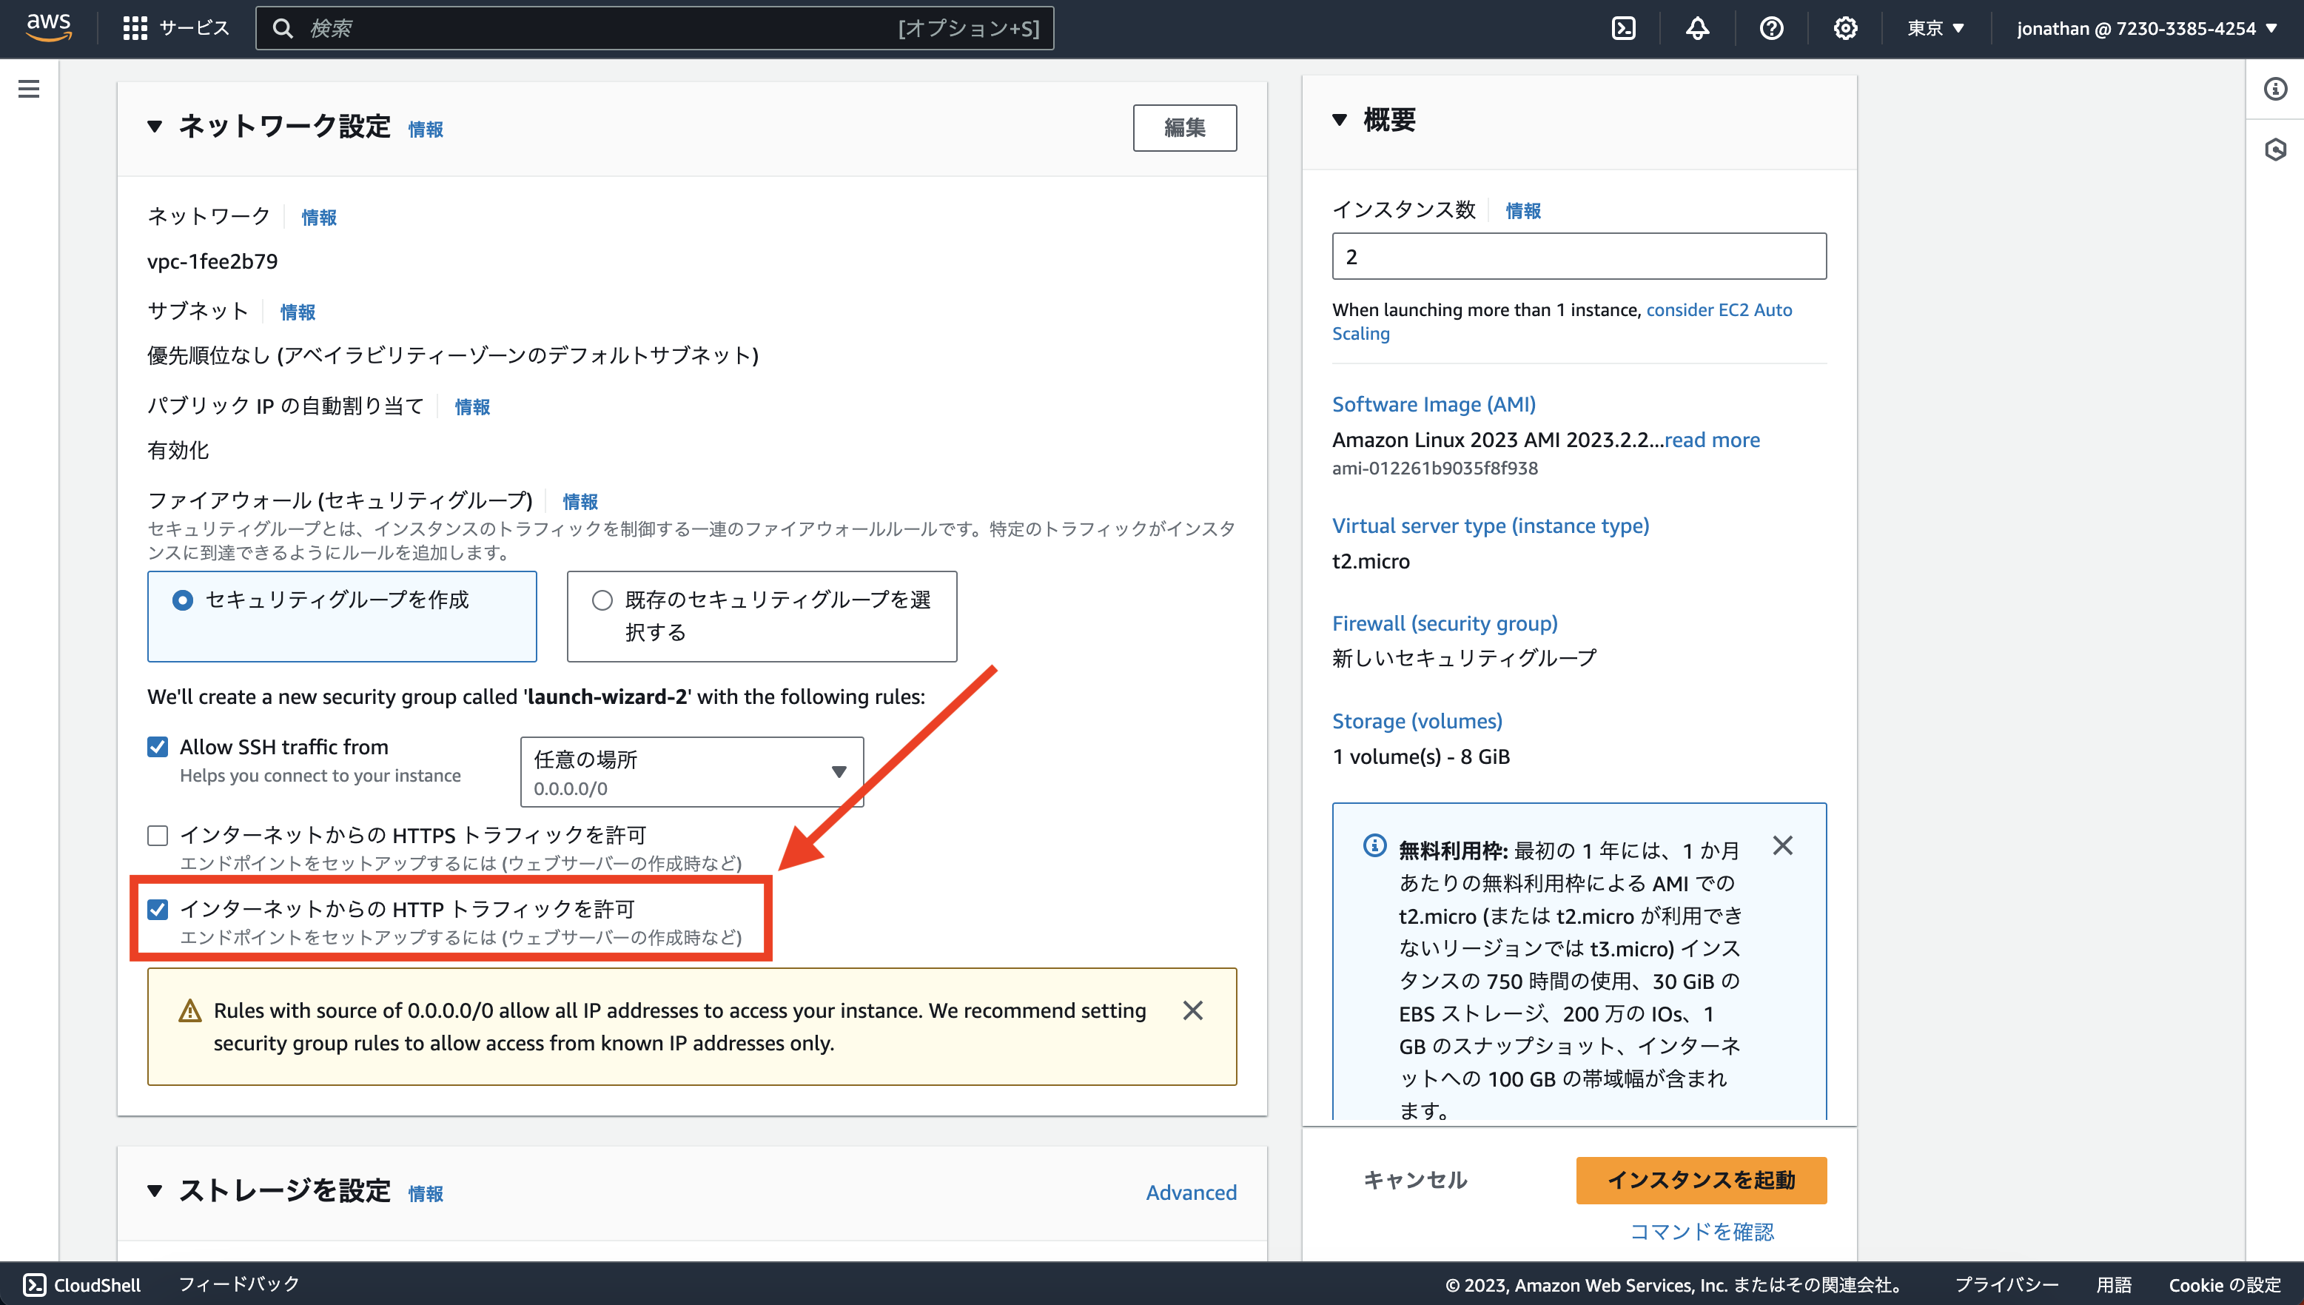The height and width of the screenshot is (1305, 2304).
Task: Click the info circle icon in 無料利用枠 box
Action: pos(1374,845)
